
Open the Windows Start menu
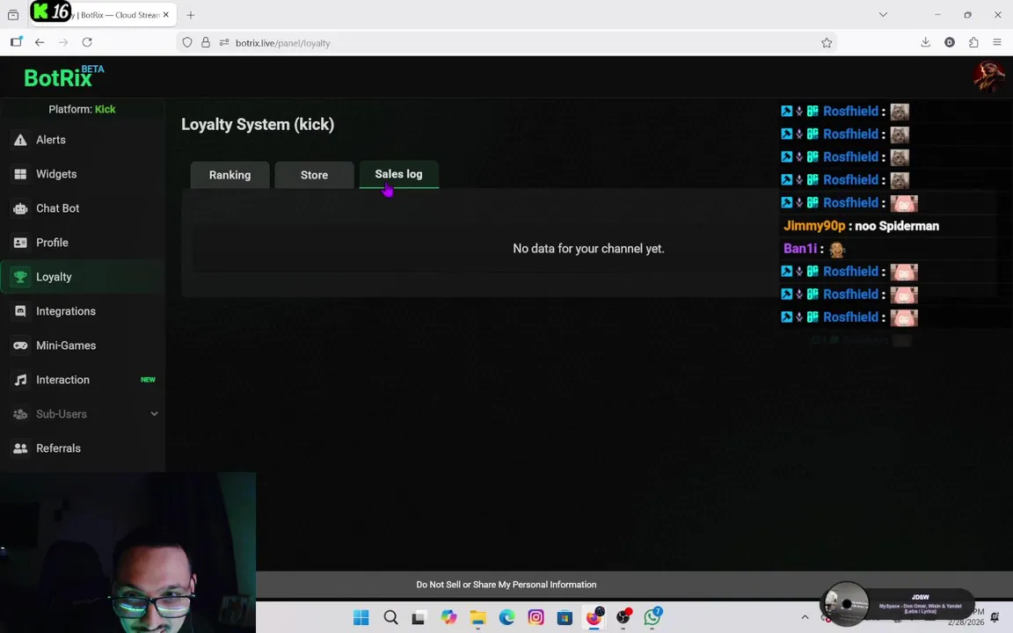tap(361, 617)
